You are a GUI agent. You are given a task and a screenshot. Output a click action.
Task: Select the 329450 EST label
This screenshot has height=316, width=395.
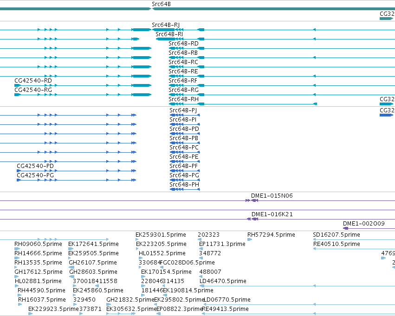click(84, 300)
